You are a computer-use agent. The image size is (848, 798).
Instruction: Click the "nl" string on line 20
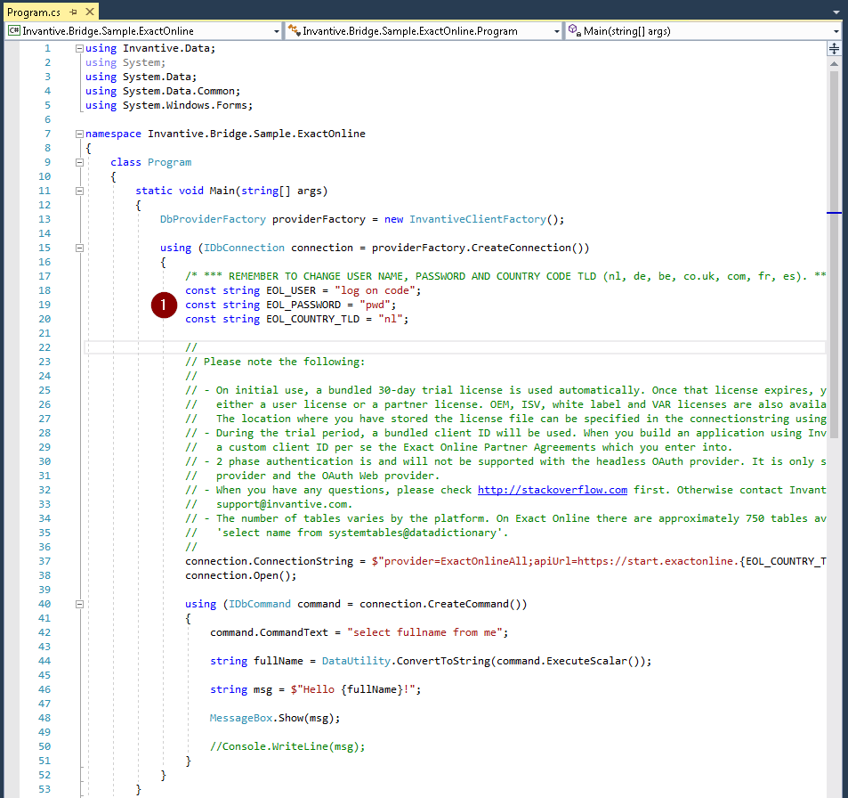tap(391, 319)
